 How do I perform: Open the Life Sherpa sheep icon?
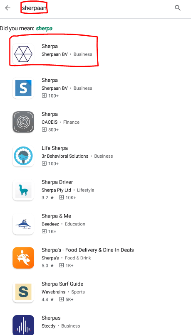tap(23, 156)
